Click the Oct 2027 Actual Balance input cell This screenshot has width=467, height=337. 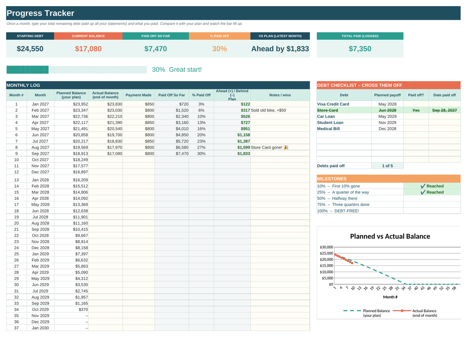pyautogui.click(x=106, y=160)
